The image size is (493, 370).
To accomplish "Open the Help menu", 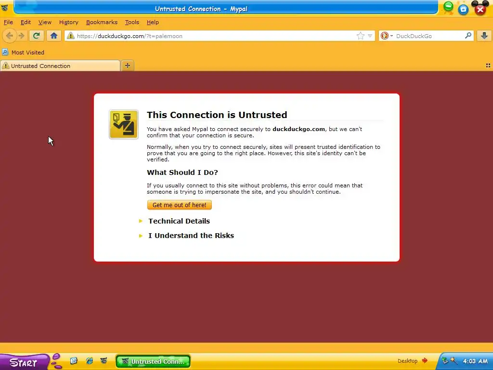I will [x=153, y=22].
